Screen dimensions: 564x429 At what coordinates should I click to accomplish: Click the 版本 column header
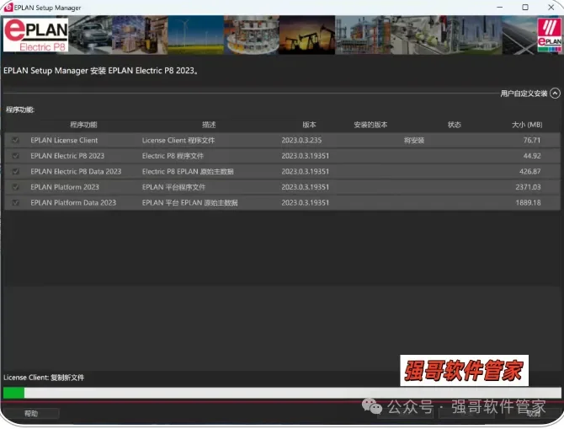coord(309,125)
